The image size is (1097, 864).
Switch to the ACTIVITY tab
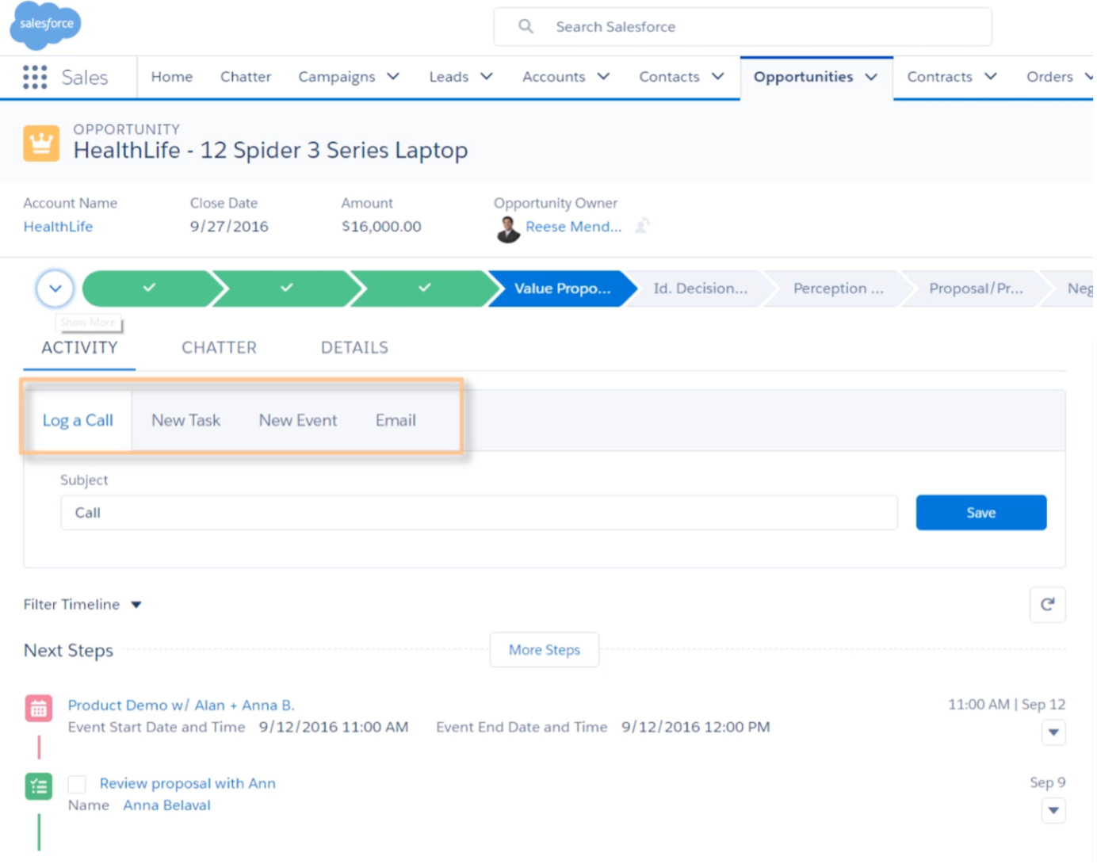click(79, 347)
